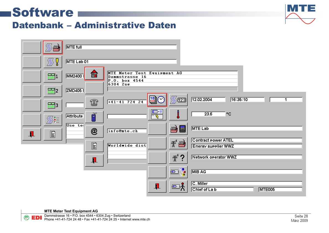Click the time field 16:35:10
This screenshot has height=233, width=329.
click(x=247, y=100)
